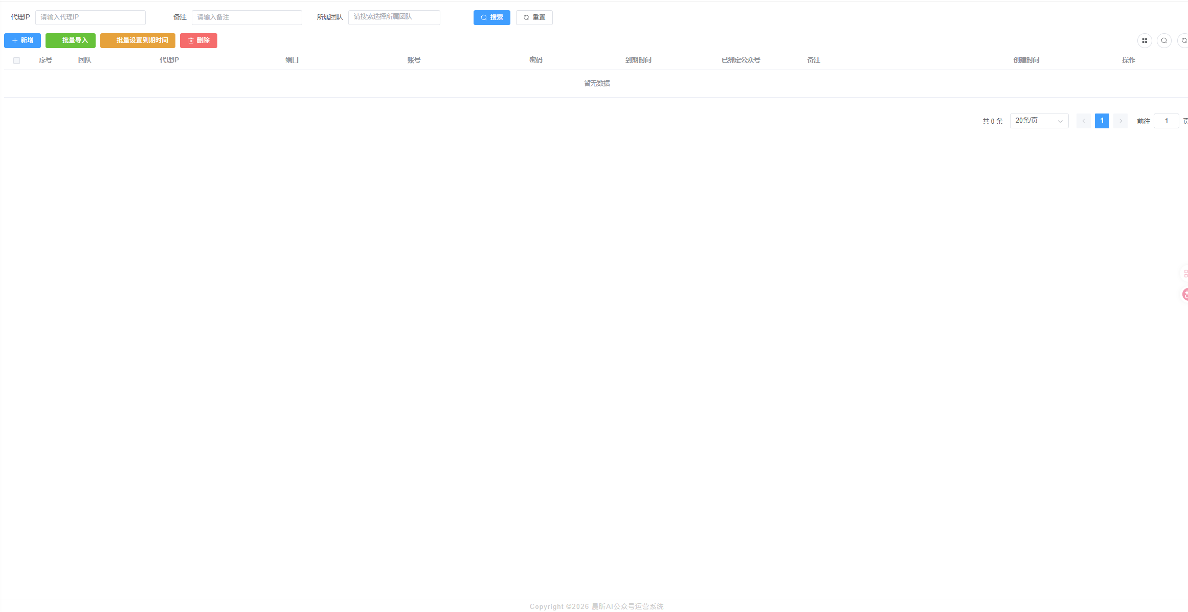Focus the 备注 remarks input field
The height and width of the screenshot is (612, 1188).
click(x=247, y=17)
